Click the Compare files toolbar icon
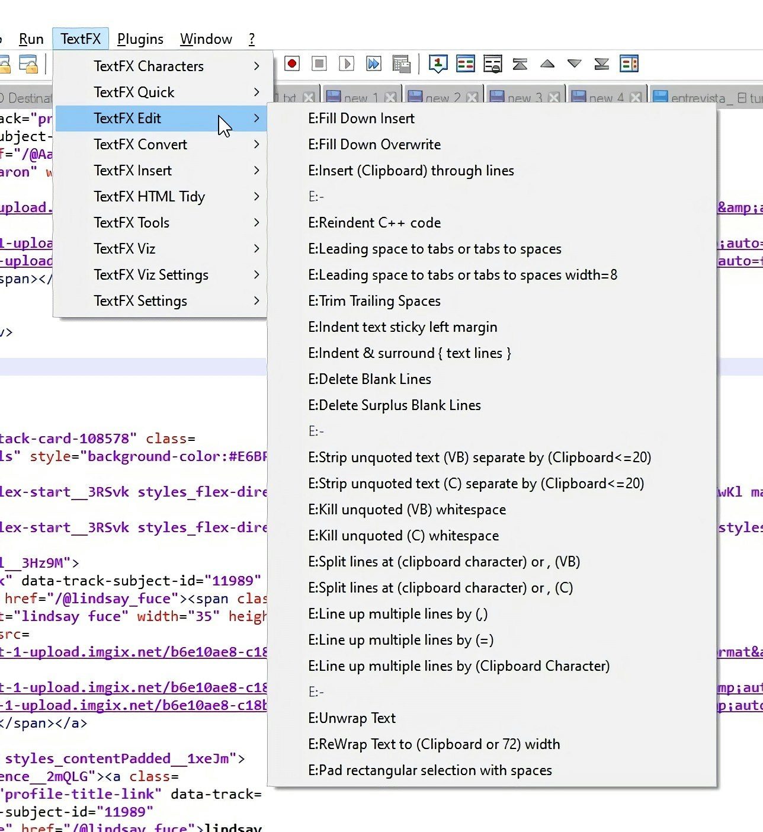763x832 pixels. pyautogui.click(x=466, y=63)
